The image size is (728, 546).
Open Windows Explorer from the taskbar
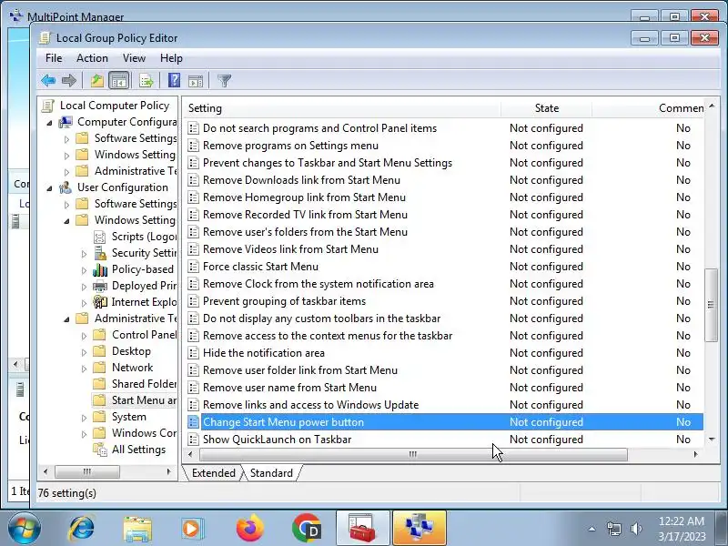(137, 529)
